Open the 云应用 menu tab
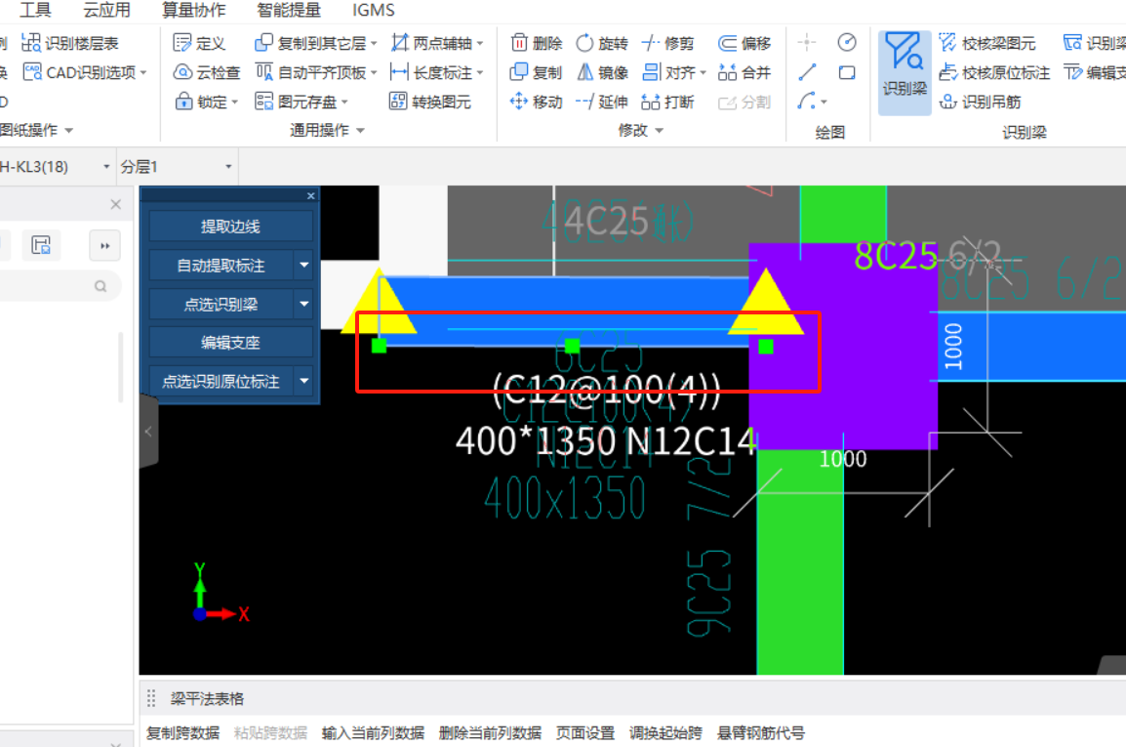Image resolution: width=1126 pixels, height=747 pixels. coord(107,10)
